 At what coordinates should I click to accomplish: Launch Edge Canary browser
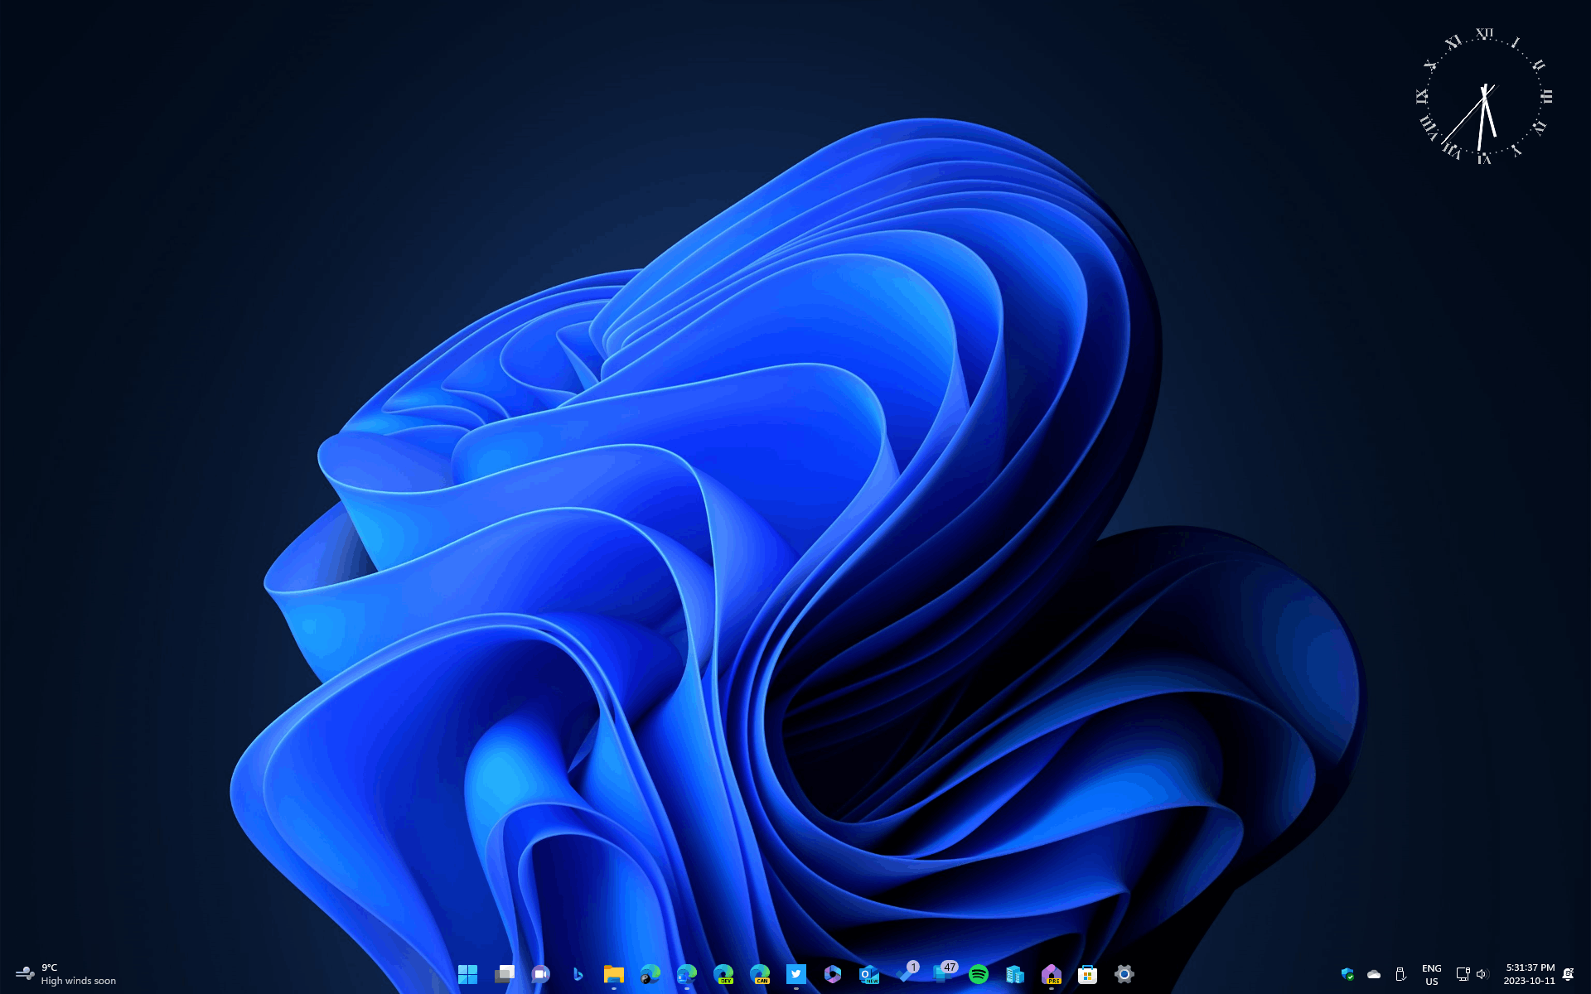point(760,974)
